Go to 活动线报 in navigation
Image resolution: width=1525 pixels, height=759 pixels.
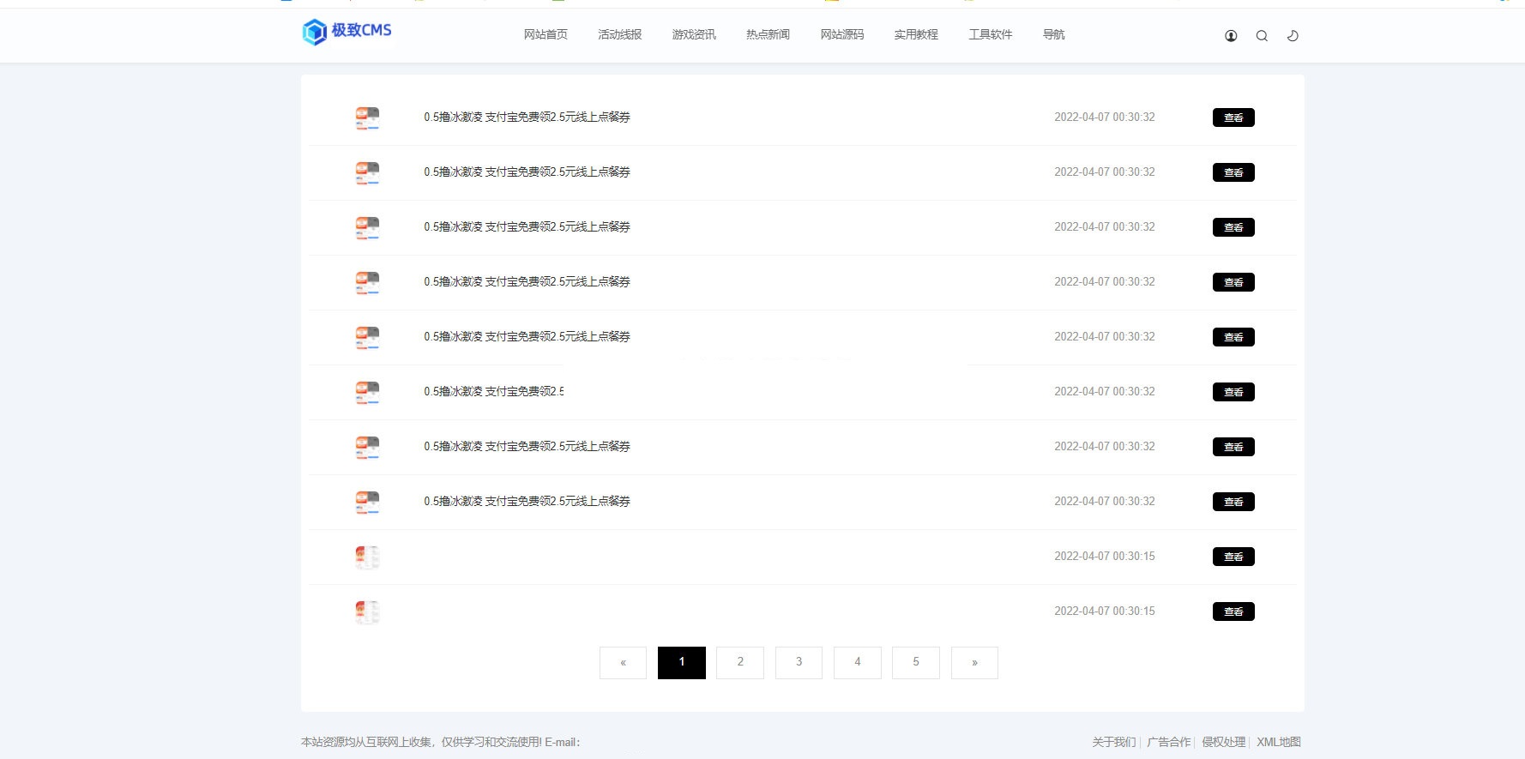pyautogui.click(x=619, y=35)
